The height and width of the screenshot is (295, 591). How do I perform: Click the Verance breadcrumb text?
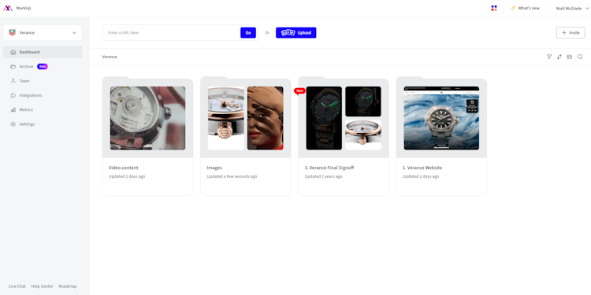coord(110,57)
